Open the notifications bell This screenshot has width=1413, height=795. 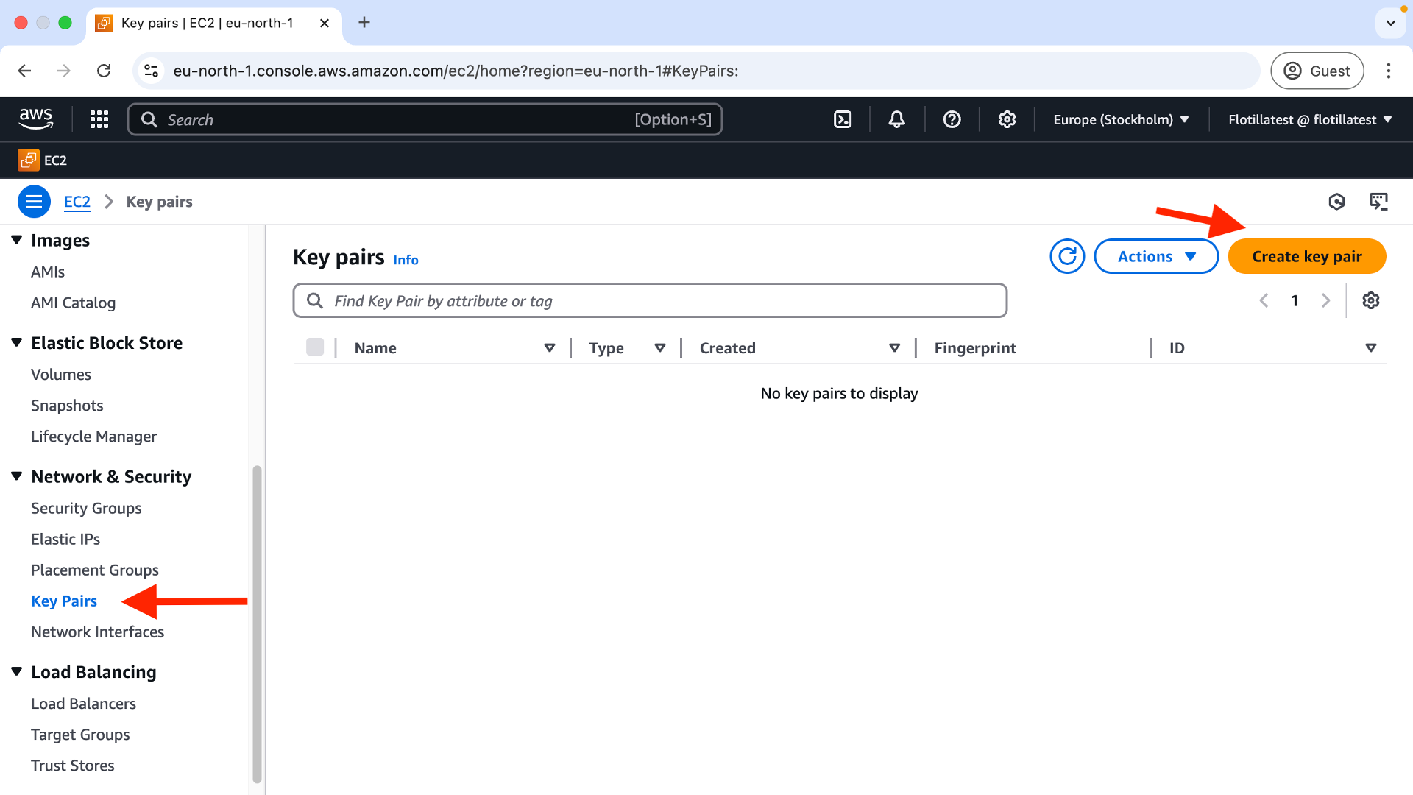(x=896, y=119)
